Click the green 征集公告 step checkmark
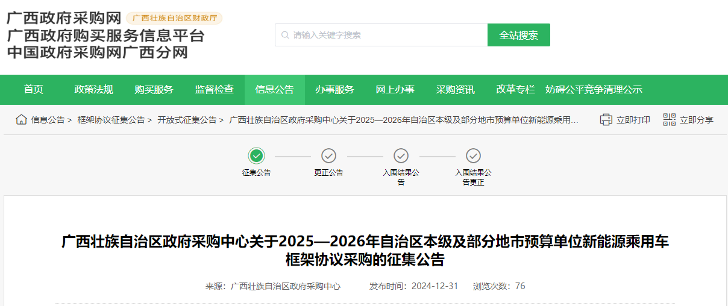 (257, 156)
